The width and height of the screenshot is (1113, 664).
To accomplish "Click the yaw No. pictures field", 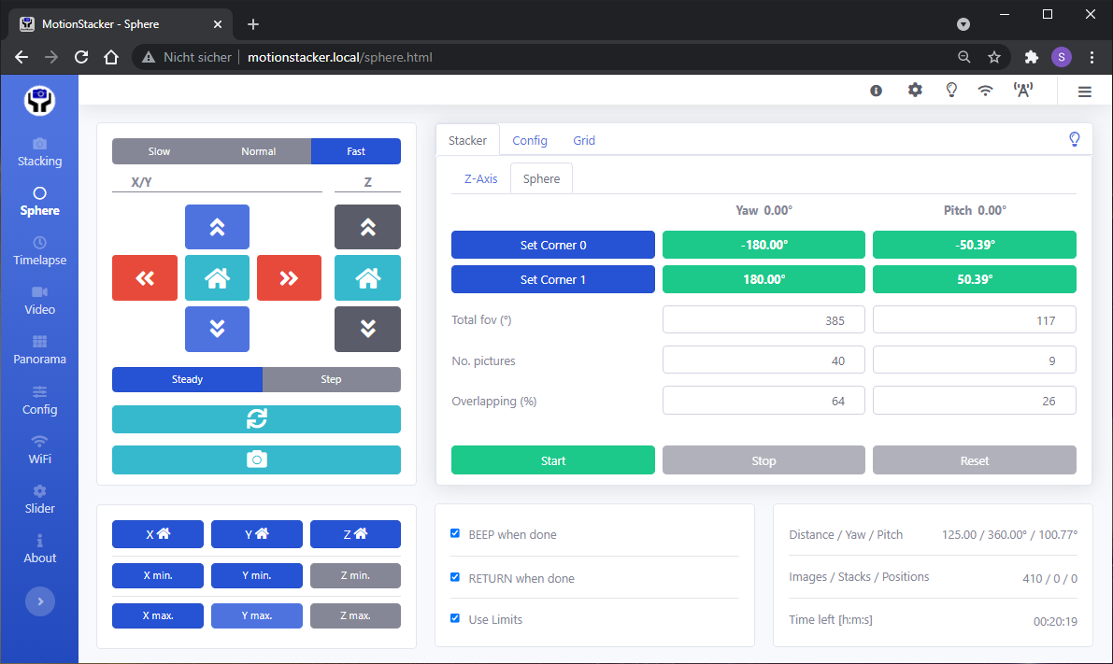I will (x=763, y=360).
